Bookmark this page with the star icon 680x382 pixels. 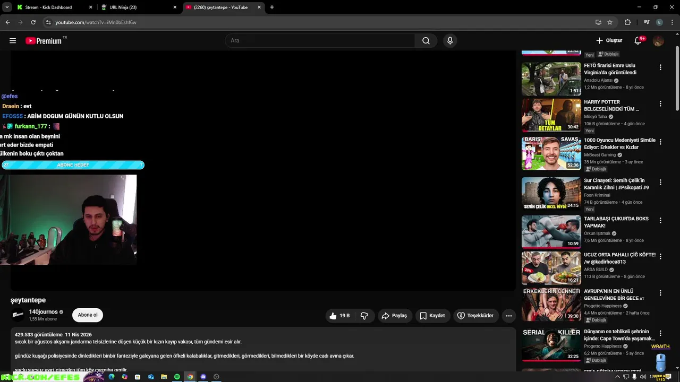coord(610,22)
